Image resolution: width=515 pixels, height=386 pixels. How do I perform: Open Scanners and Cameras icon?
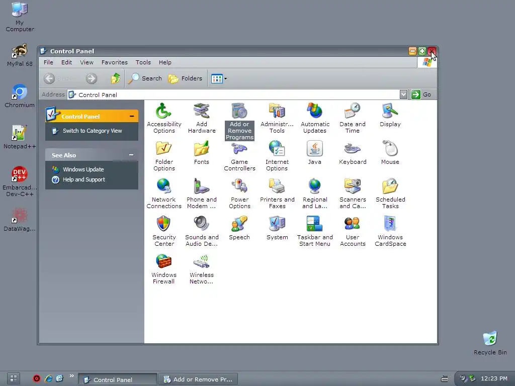pos(353,194)
